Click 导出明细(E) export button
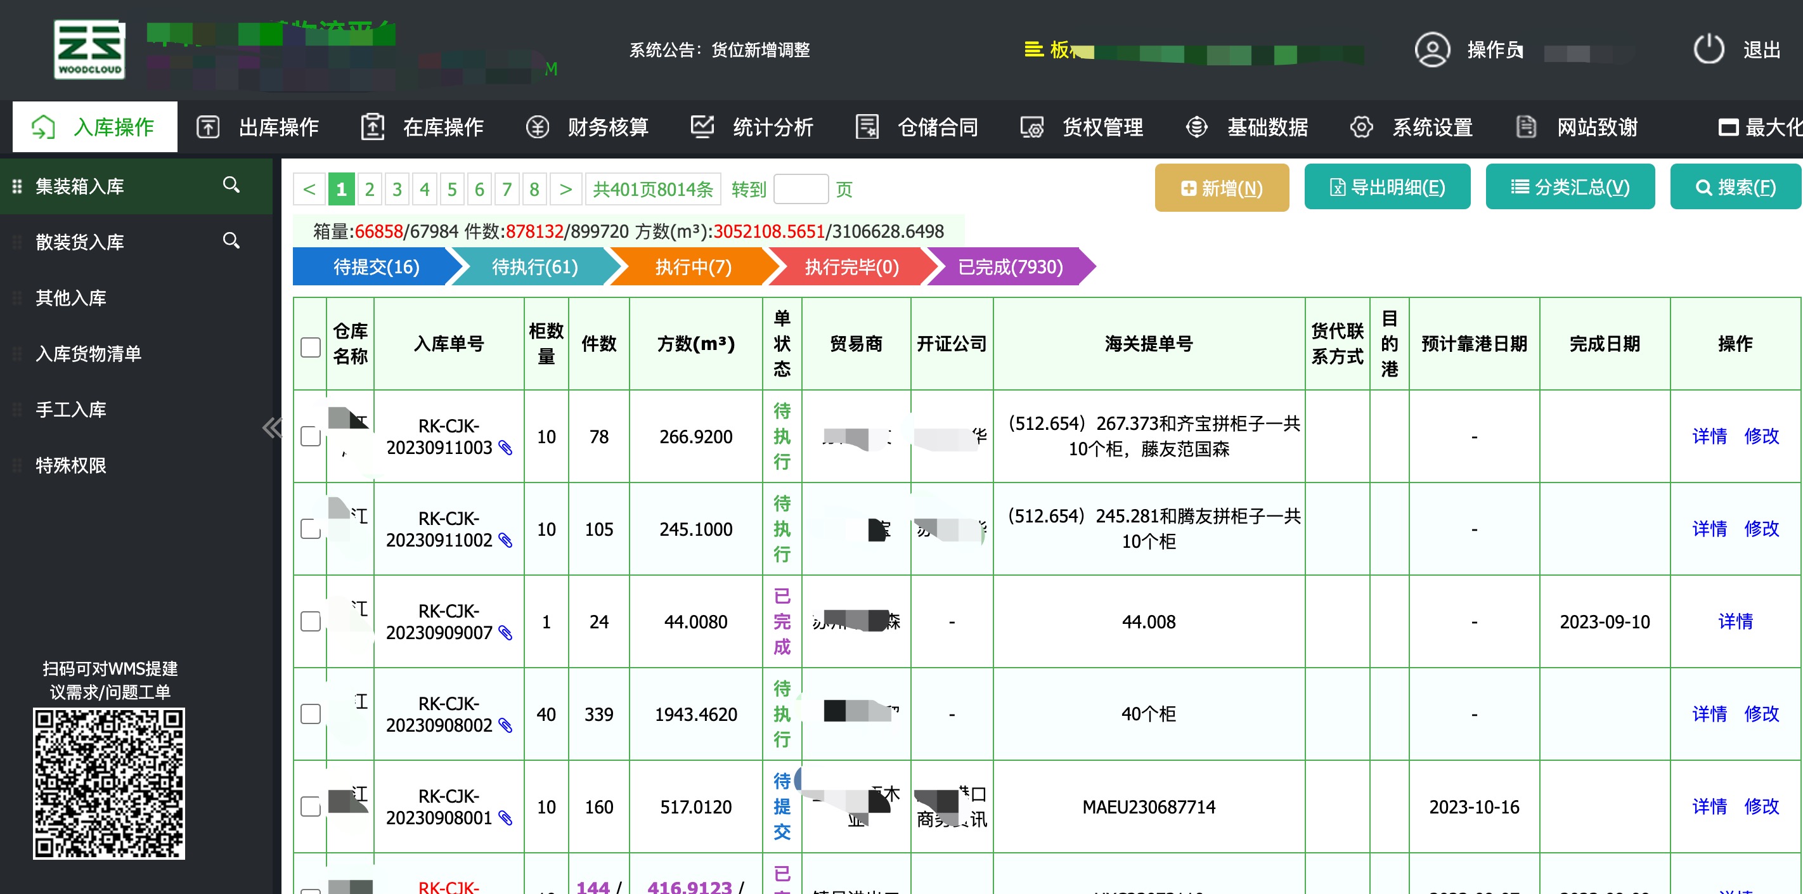This screenshot has height=894, width=1803. tap(1386, 187)
